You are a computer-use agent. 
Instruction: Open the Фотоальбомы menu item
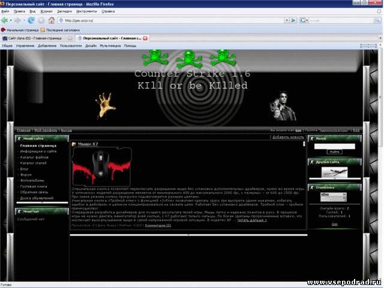coord(32,181)
